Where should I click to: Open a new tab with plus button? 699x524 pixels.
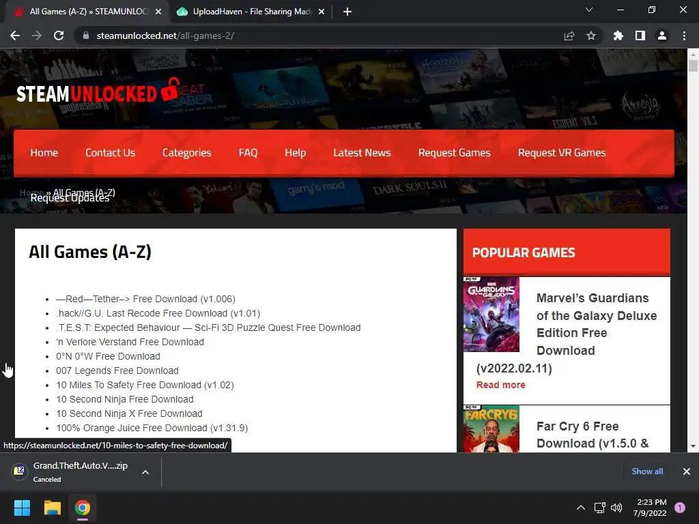point(347,12)
